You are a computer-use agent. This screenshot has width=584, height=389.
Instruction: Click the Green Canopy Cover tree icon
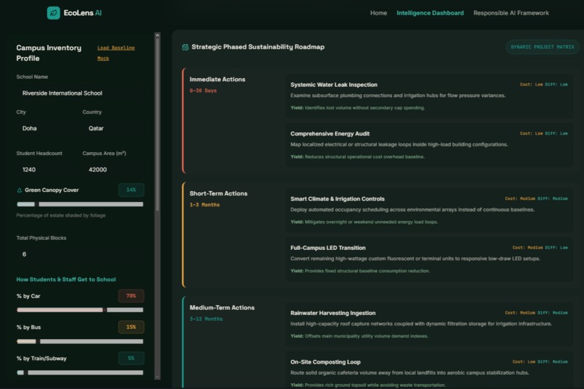point(20,191)
